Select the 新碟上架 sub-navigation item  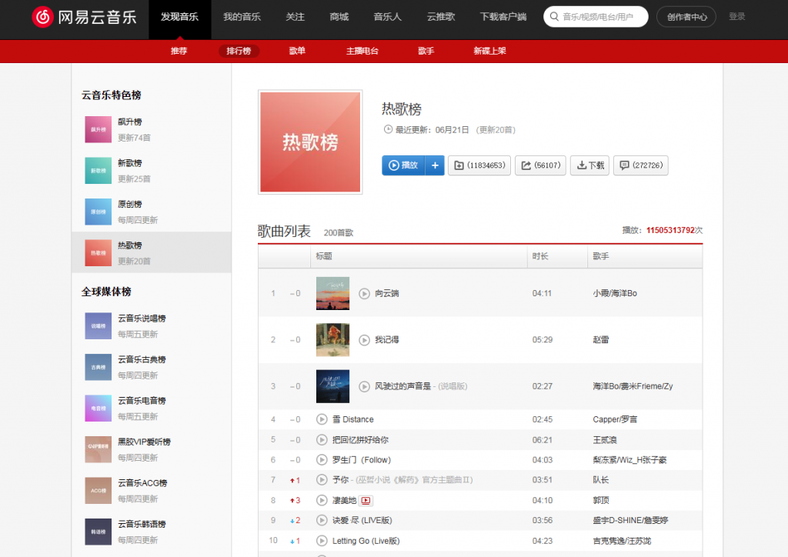point(489,51)
